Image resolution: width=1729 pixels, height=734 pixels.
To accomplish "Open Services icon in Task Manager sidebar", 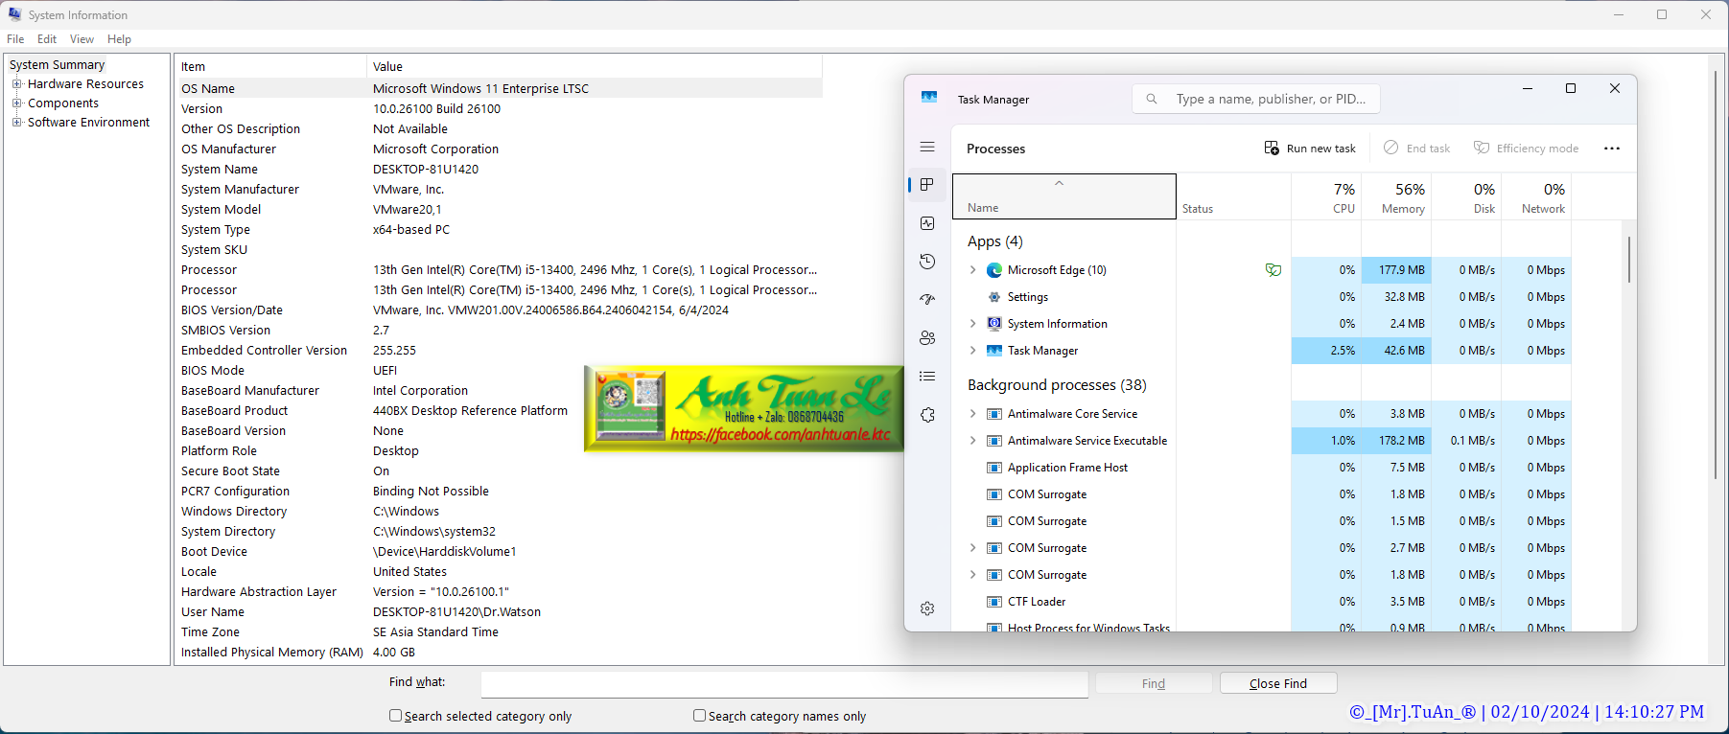I will (x=927, y=415).
